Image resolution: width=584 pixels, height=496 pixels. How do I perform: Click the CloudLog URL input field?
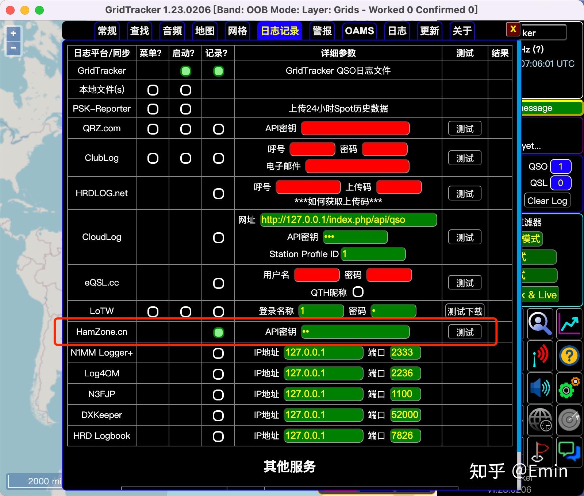347,220
